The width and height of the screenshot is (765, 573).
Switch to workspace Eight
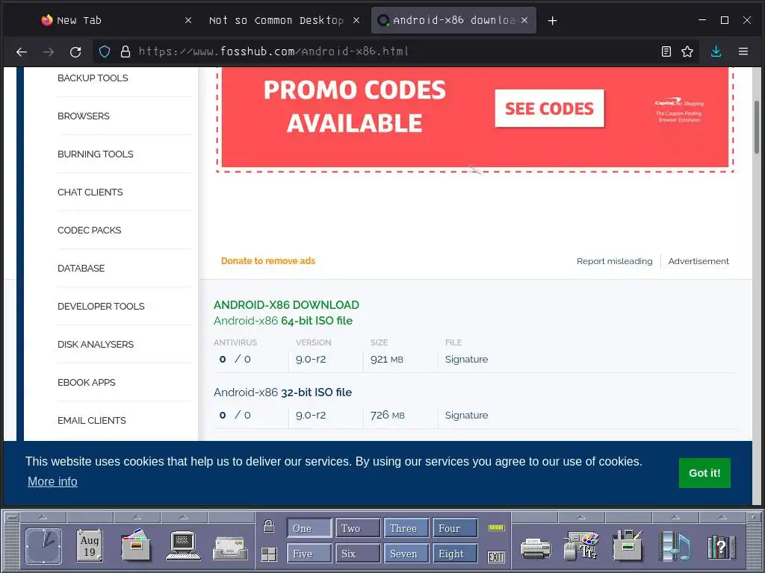point(455,554)
